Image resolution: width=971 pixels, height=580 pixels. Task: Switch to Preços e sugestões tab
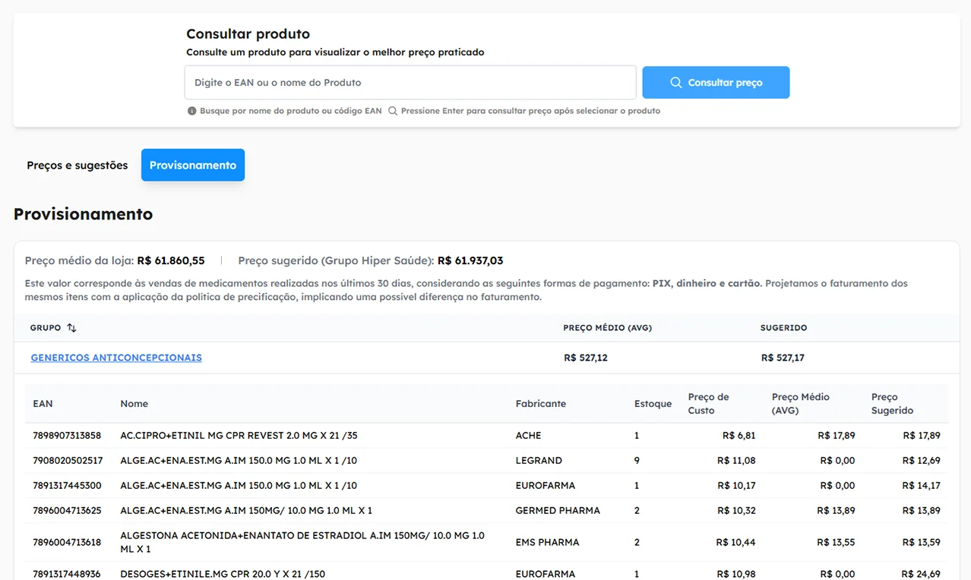pos(77,165)
